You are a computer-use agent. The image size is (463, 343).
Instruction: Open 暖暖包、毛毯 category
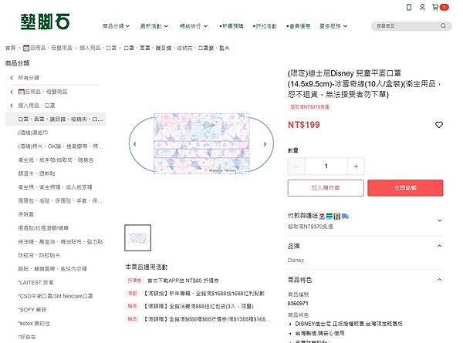[x=60, y=200]
